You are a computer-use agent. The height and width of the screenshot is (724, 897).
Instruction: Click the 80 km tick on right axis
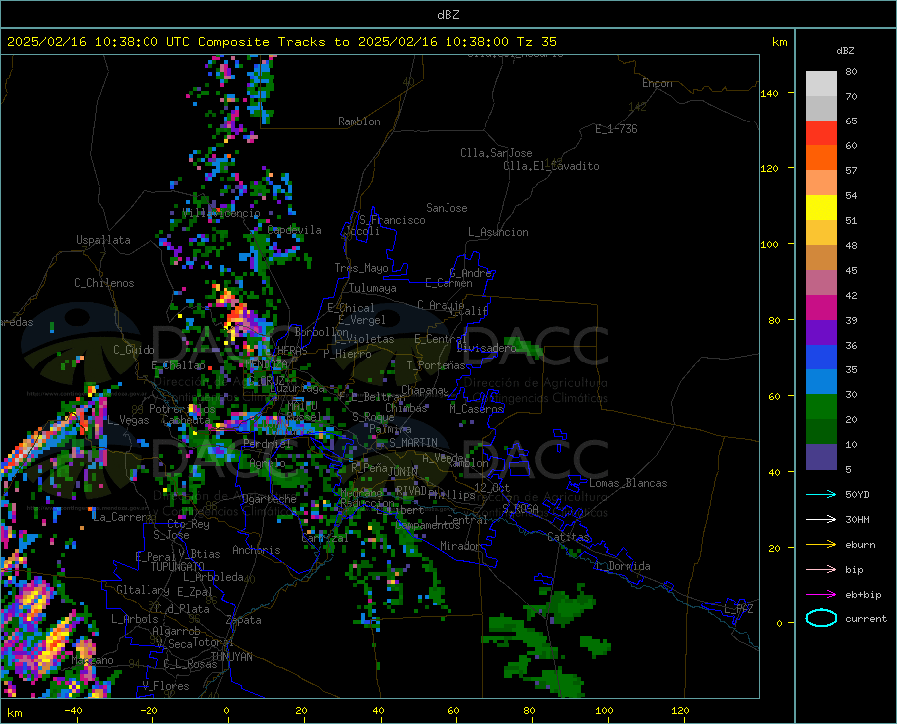tap(774, 320)
